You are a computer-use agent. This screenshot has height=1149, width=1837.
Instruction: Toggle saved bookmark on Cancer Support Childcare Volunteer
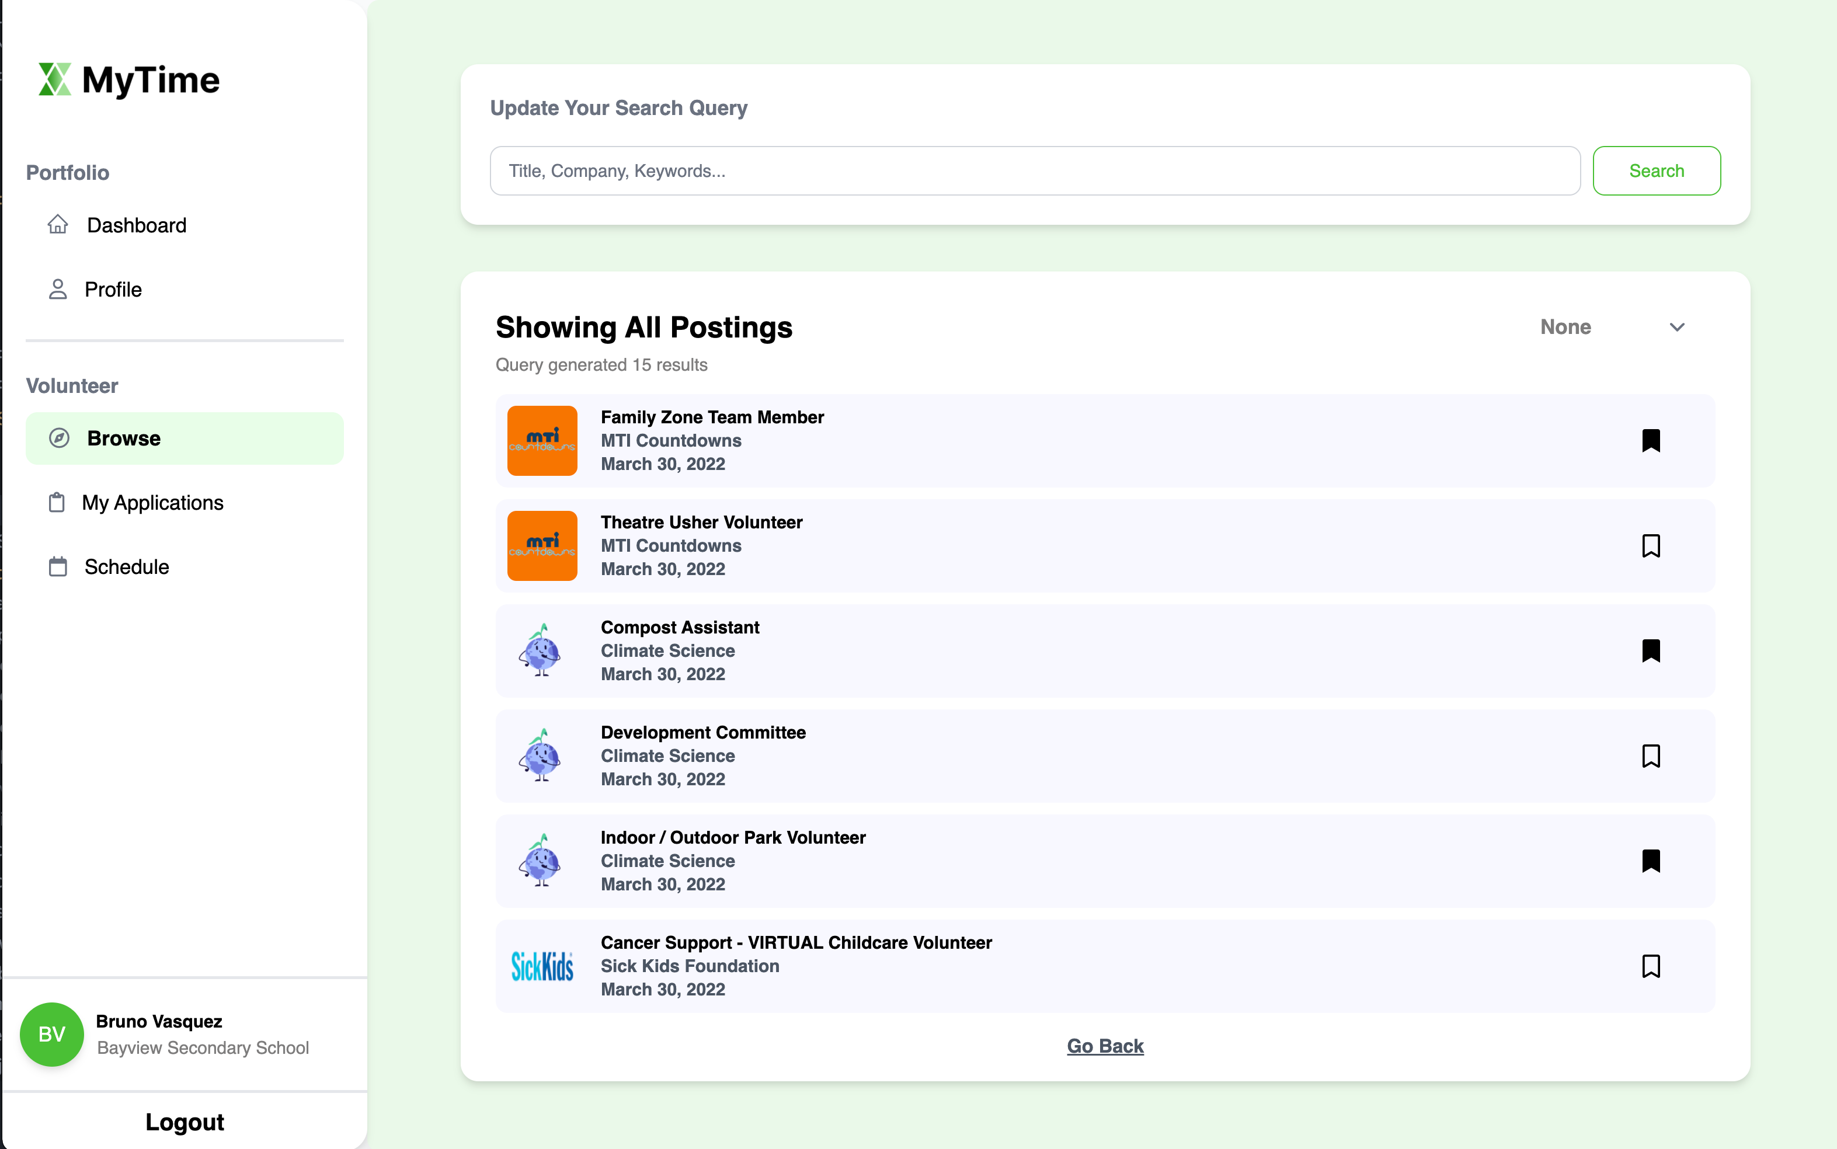1650,966
